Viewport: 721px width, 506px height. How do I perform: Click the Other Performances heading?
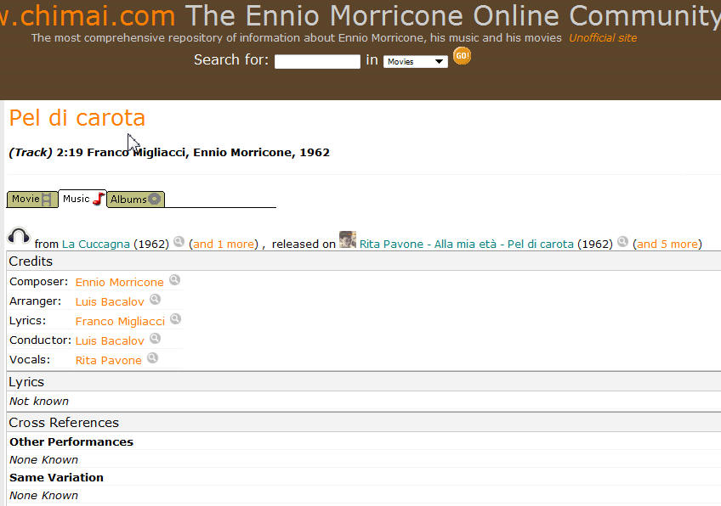coord(71,441)
